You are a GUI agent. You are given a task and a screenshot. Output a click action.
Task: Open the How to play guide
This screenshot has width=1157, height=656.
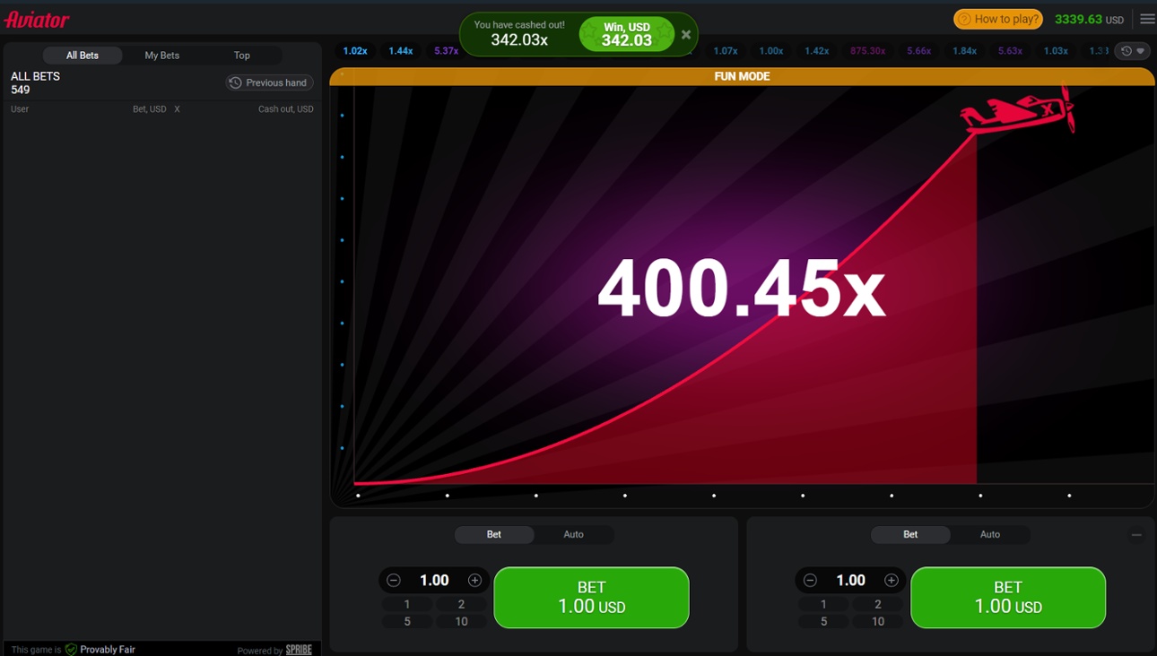point(997,18)
